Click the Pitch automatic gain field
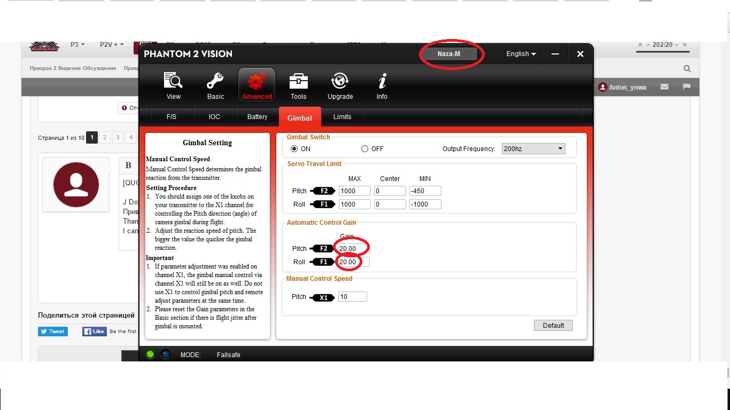Image resolution: width=730 pixels, height=410 pixels. 354,248
